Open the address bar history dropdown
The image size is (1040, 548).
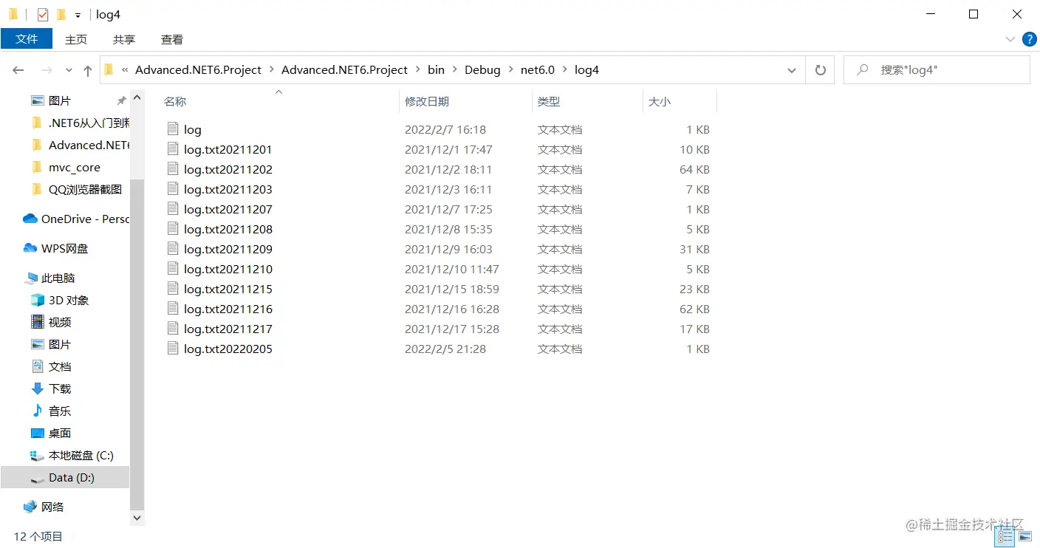coord(791,69)
